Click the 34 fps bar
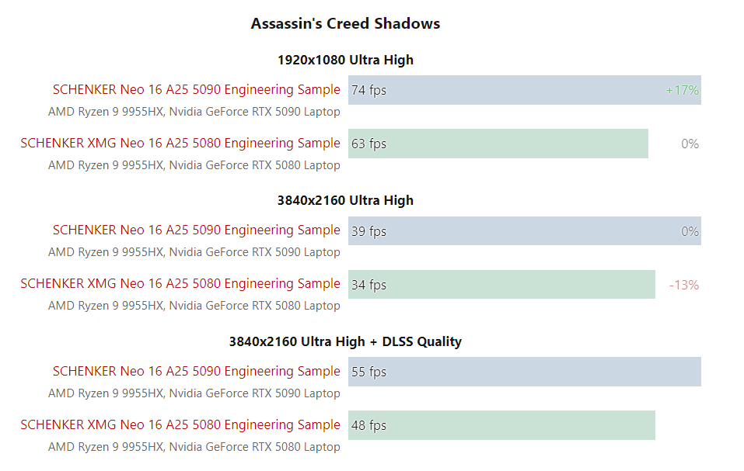The height and width of the screenshot is (471, 744). tap(501, 285)
